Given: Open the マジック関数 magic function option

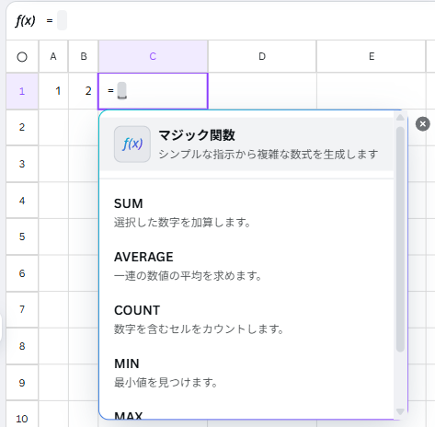Looking at the screenshot, I should [246, 144].
